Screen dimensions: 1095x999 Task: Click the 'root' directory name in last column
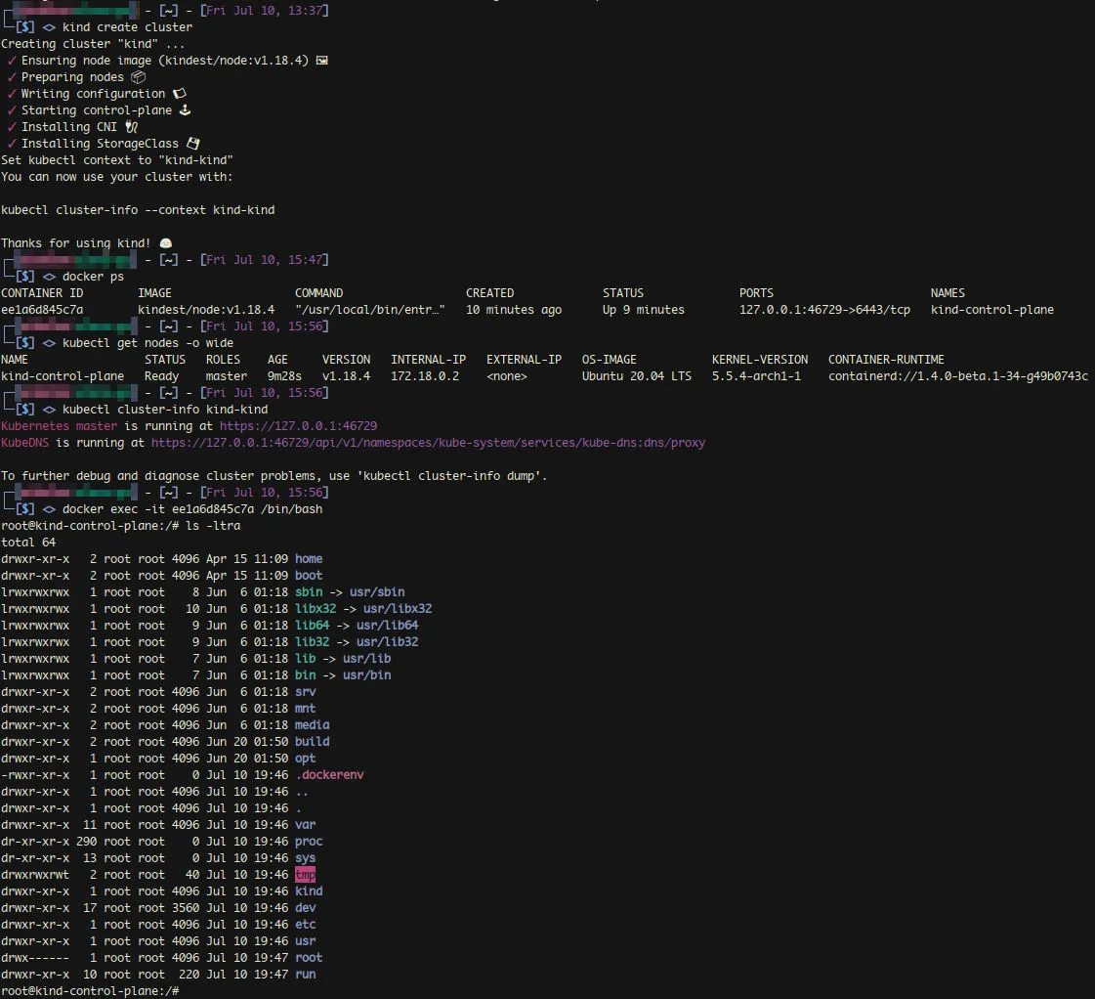308,958
